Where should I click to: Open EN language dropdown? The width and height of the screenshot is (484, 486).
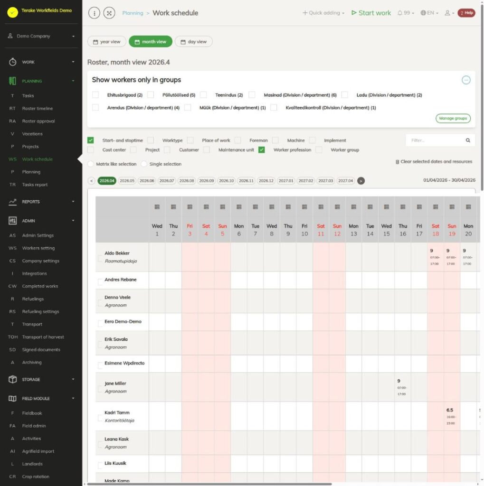[429, 13]
